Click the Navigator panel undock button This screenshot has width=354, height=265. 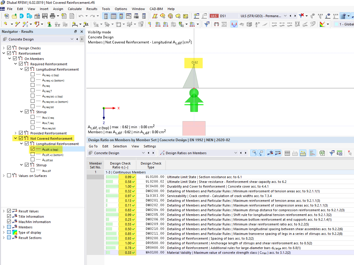click(76, 32)
